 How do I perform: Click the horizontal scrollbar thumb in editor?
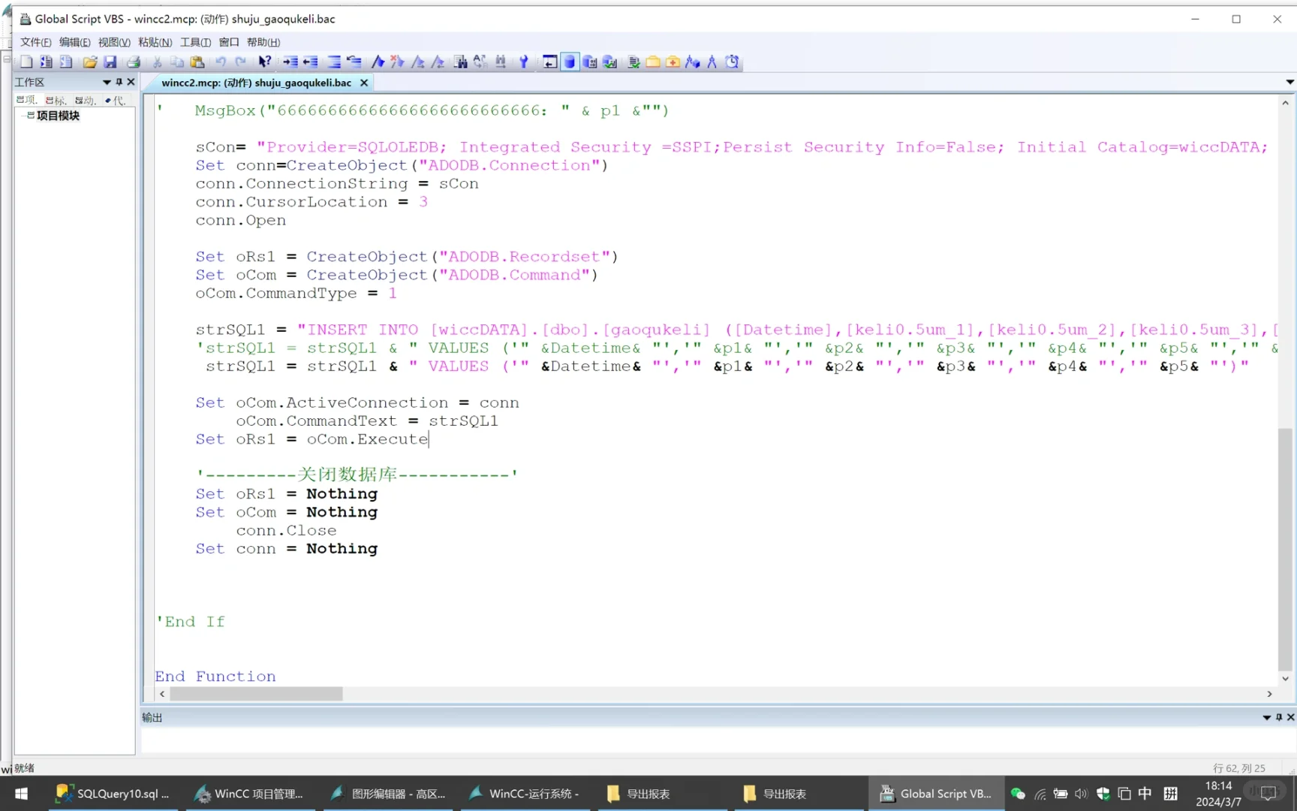256,694
